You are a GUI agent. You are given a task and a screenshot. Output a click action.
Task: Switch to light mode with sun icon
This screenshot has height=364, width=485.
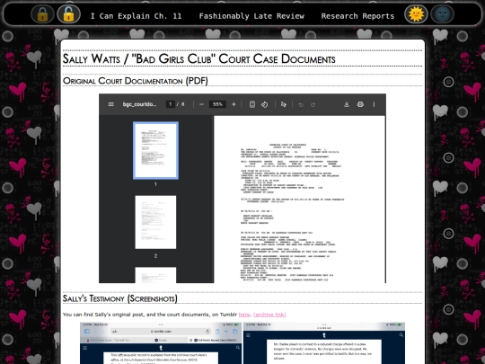pyautogui.click(x=416, y=14)
